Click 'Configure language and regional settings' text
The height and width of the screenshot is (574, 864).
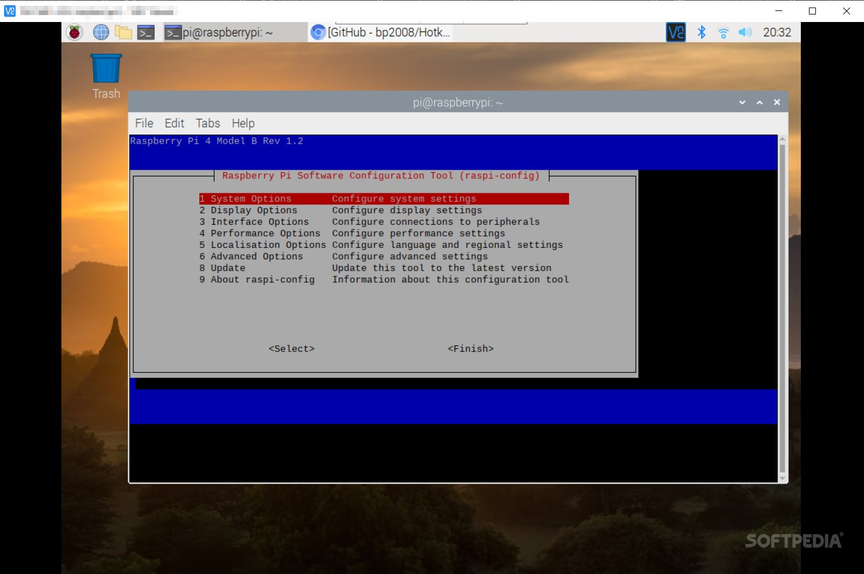[x=447, y=245]
